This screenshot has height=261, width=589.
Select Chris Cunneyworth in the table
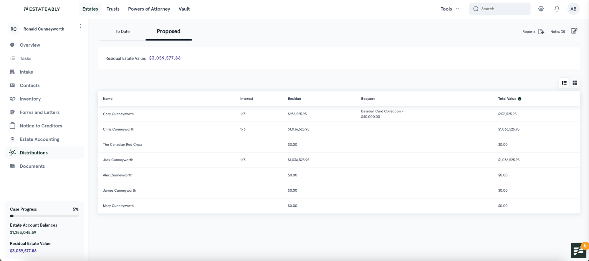pos(118,129)
